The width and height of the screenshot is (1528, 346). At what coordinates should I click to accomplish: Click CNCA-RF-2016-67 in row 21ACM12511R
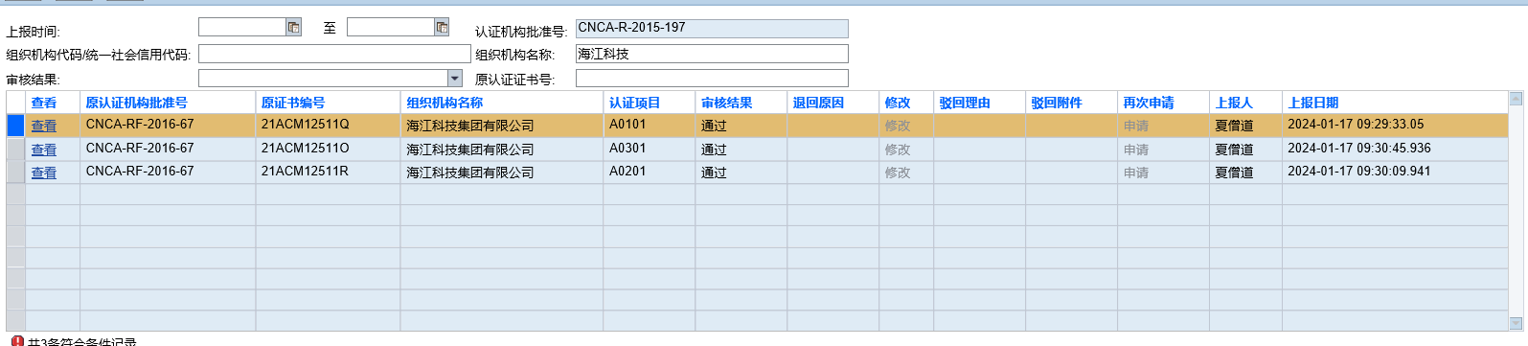[x=140, y=172]
